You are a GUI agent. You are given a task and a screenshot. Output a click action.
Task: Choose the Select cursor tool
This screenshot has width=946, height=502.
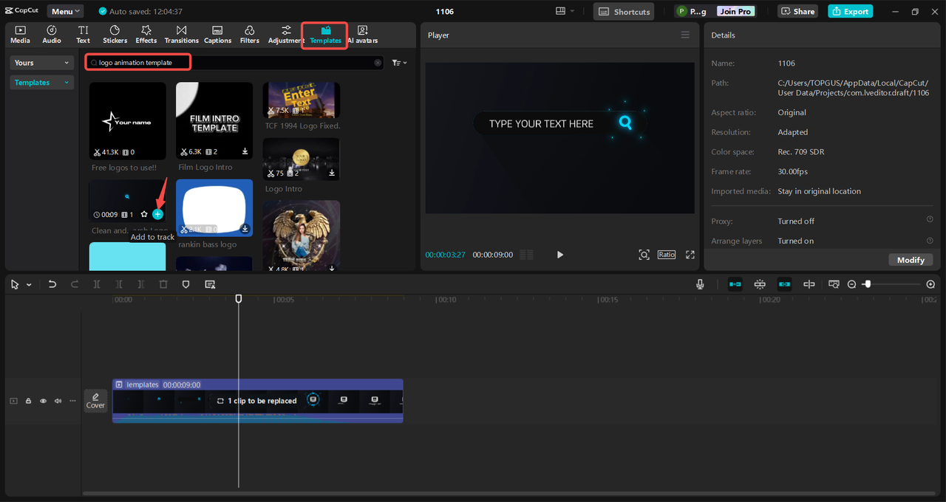(15, 284)
